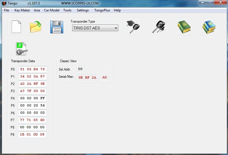
Task: Select the P8 data field
Action: pyautogui.click(x=32, y=127)
